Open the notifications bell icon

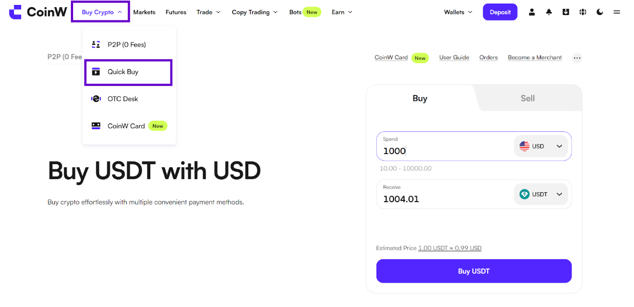point(549,12)
